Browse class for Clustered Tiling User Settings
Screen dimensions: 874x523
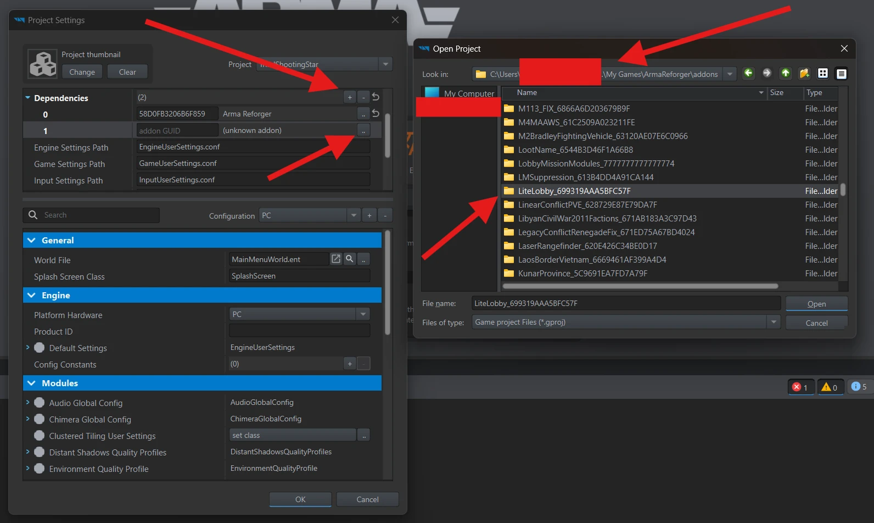pos(363,435)
